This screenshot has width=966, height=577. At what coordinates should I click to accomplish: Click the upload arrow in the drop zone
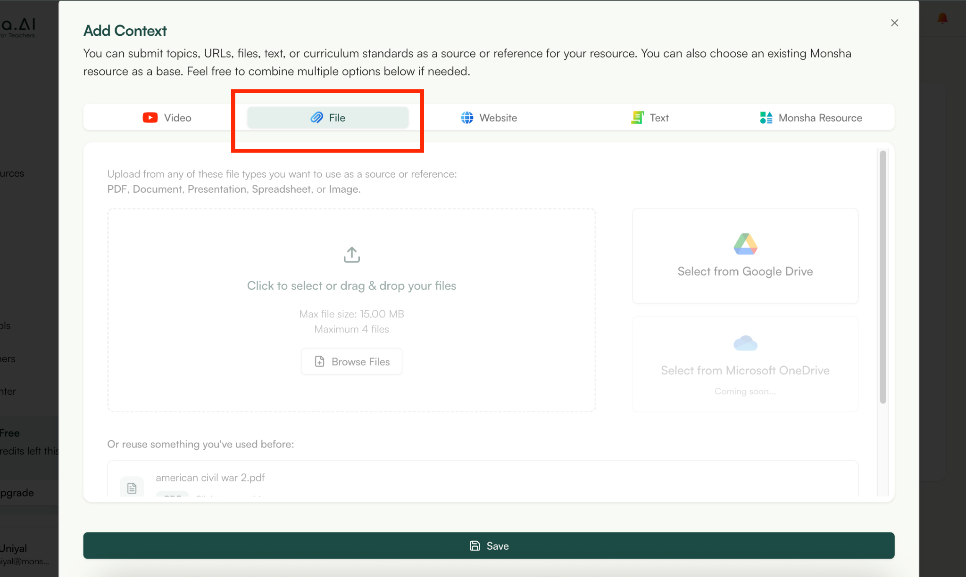(x=351, y=254)
